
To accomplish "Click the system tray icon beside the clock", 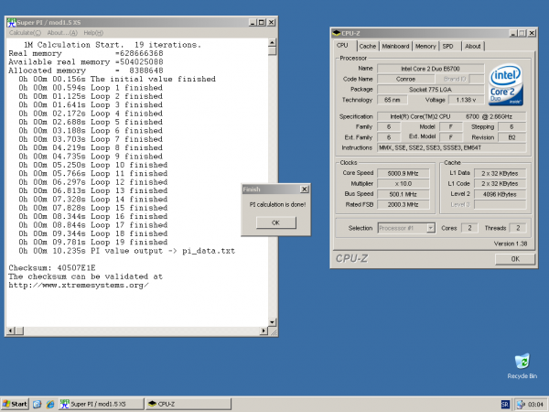I will (521, 405).
